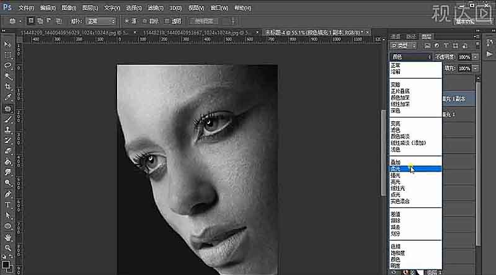Choose 滤色 (Screen) blend mode
Screen dimensions: 496x275
415,130
